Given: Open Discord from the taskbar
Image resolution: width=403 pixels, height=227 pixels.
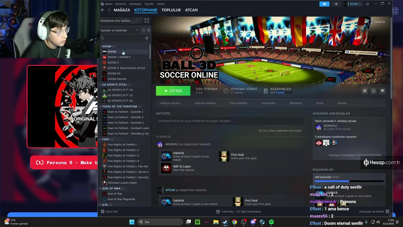Looking at the screenshot, I should click(253, 222).
